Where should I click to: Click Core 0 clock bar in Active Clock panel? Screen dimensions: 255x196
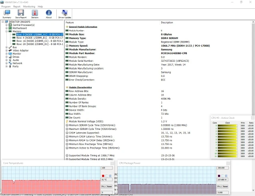tap(227, 125)
